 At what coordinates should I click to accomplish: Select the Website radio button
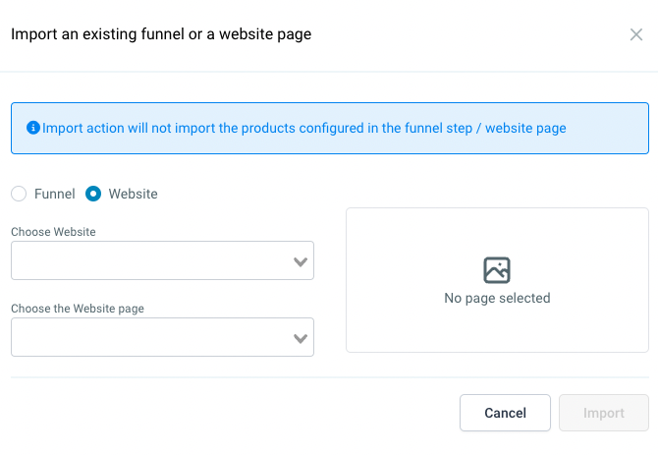pyautogui.click(x=93, y=194)
